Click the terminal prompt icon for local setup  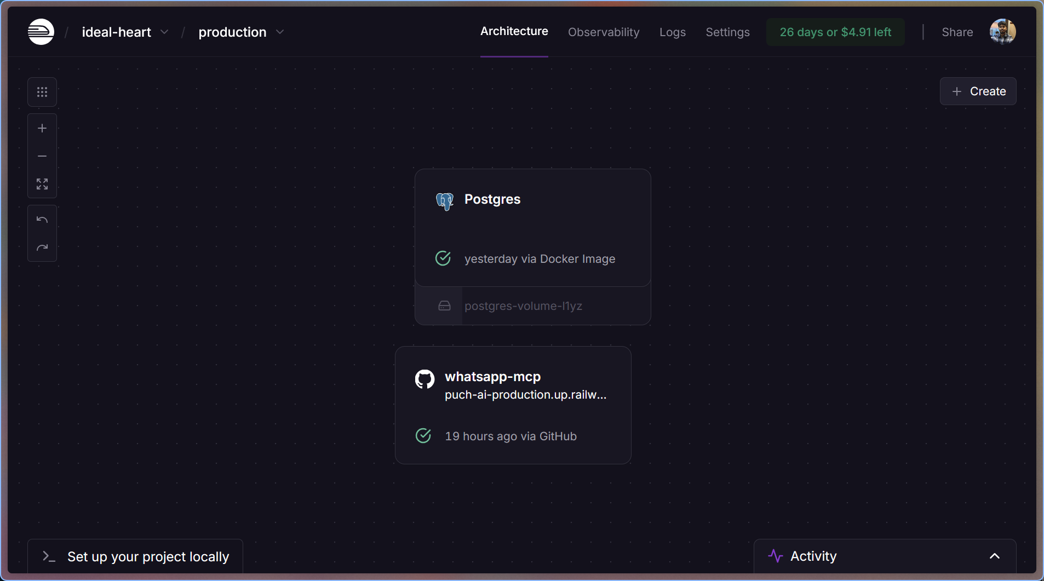click(x=49, y=556)
